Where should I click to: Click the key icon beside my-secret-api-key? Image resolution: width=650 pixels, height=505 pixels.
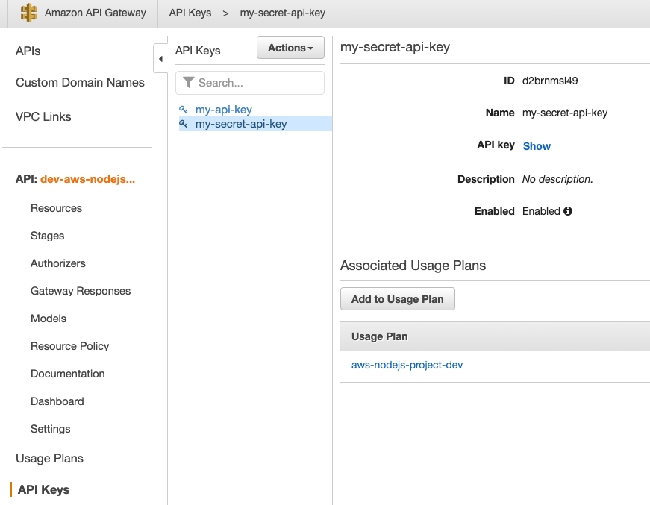coord(184,124)
